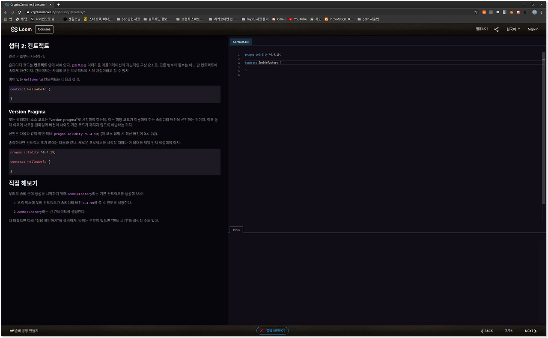Open the 앱 apps shortcut in bookmarks bar
The height and width of the screenshot is (338, 548).
(x=8, y=19)
